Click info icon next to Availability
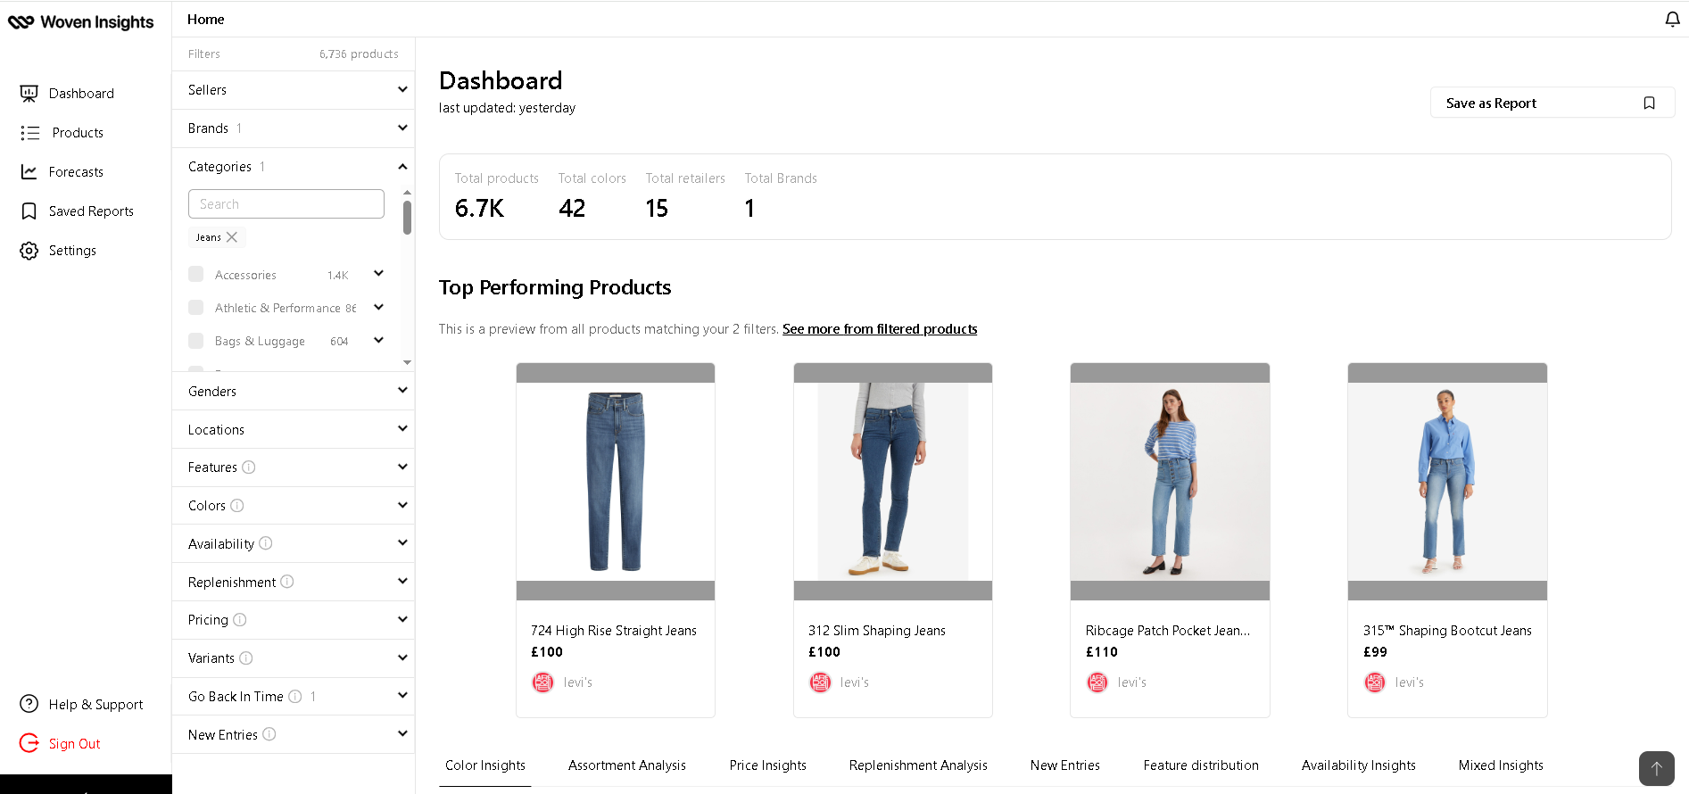The height and width of the screenshot is (794, 1689). point(266,543)
